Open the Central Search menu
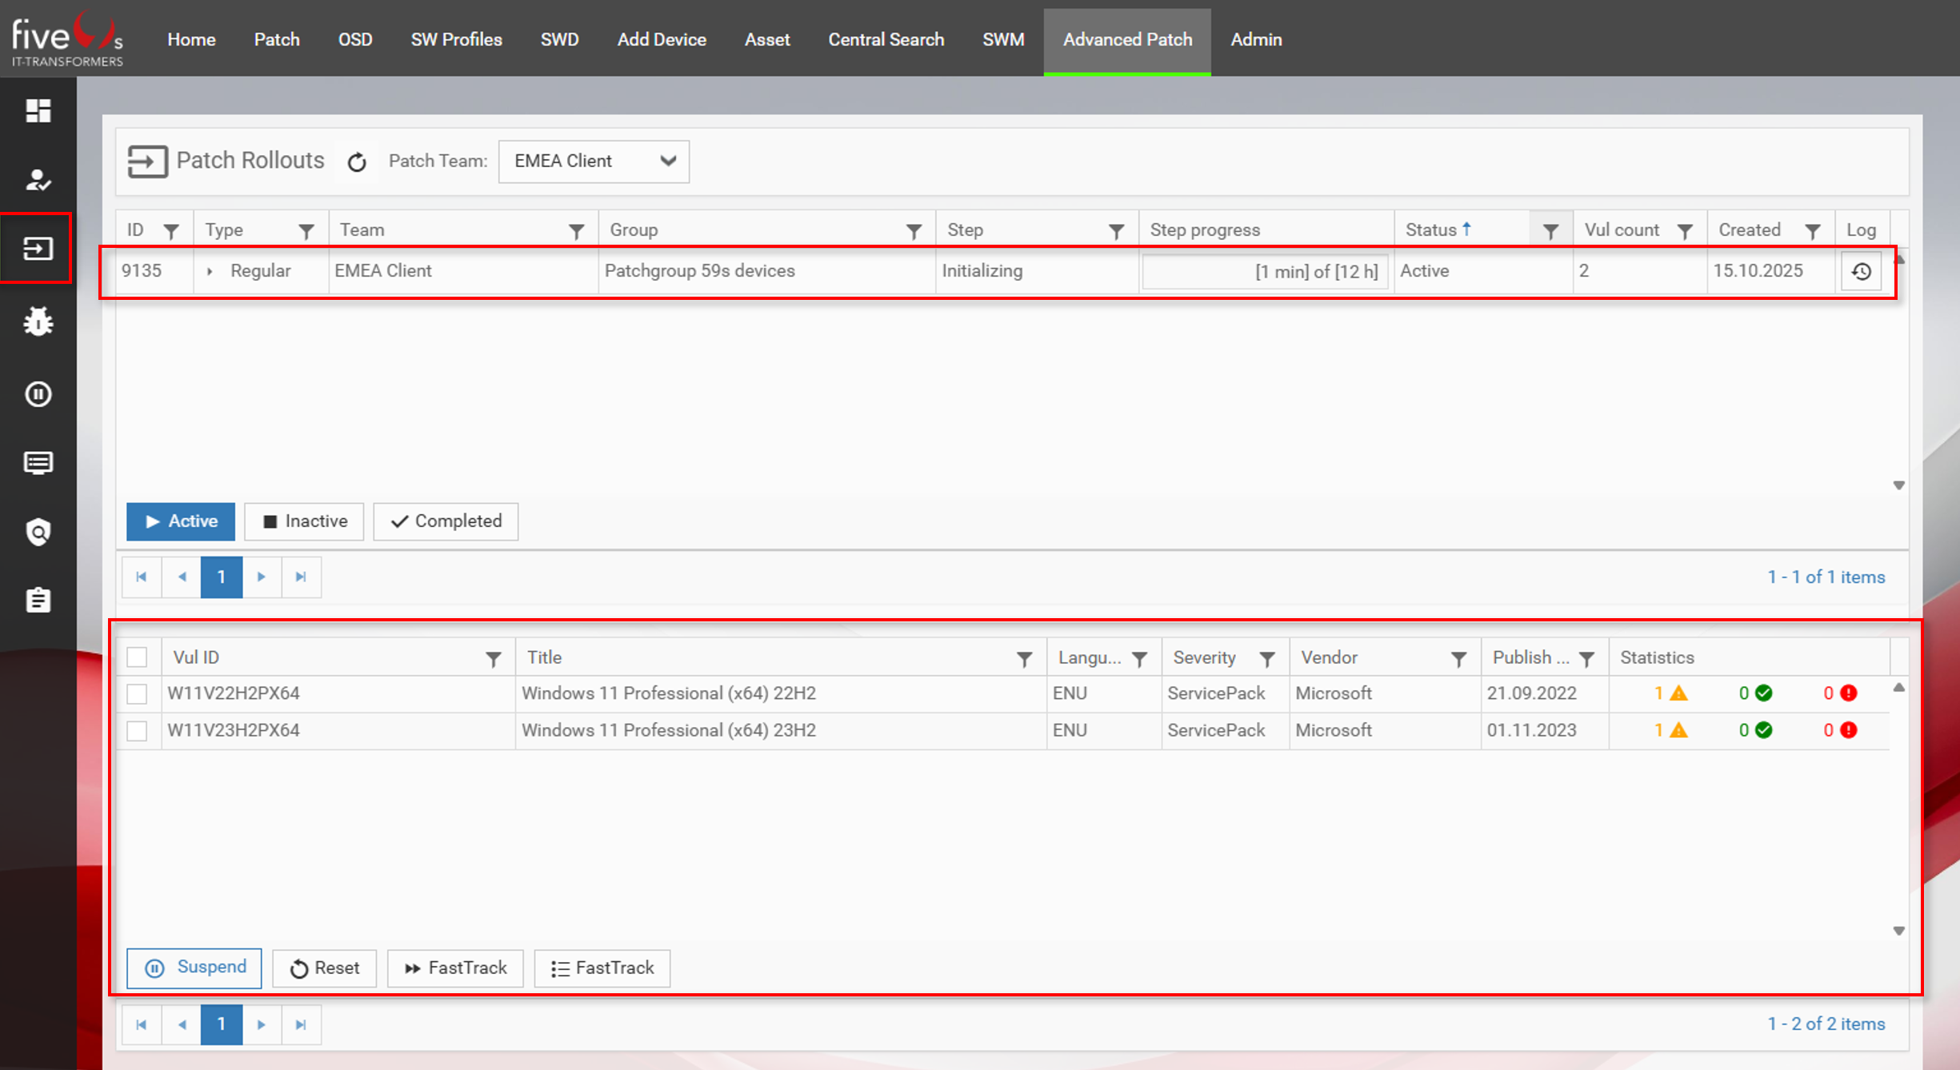This screenshot has width=1960, height=1070. 886,39
